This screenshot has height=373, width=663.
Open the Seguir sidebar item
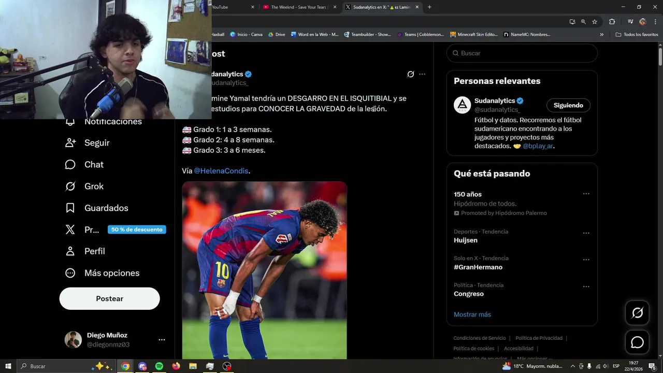pyautogui.click(x=87, y=142)
